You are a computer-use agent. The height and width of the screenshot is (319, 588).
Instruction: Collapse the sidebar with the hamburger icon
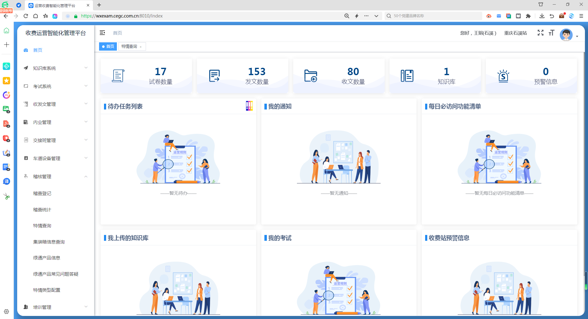pos(102,33)
